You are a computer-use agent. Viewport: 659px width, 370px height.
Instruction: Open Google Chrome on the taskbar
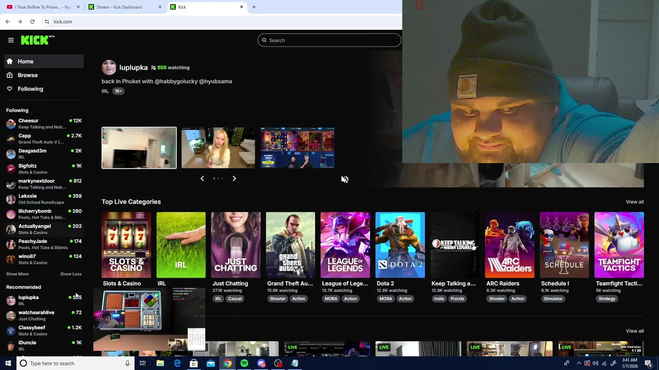pyautogui.click(x=227, y=363)
